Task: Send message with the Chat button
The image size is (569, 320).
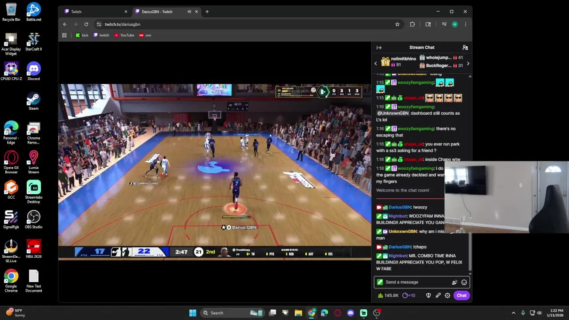Action: pyautogui.click(x=461, y=296)
